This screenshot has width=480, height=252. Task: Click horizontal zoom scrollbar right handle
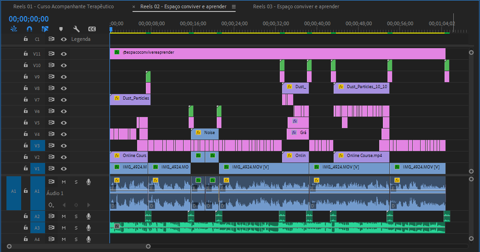coord(148,246)
